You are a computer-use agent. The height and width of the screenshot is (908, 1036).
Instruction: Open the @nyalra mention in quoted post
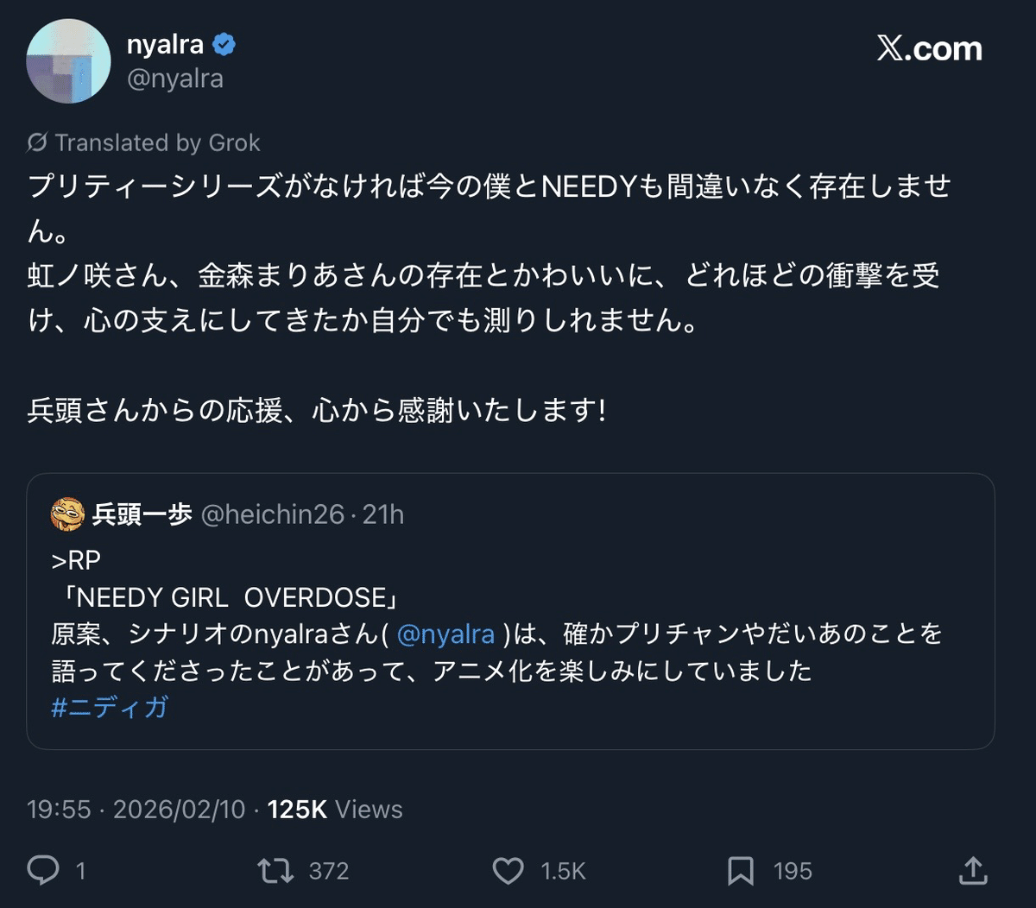[445, 634]
